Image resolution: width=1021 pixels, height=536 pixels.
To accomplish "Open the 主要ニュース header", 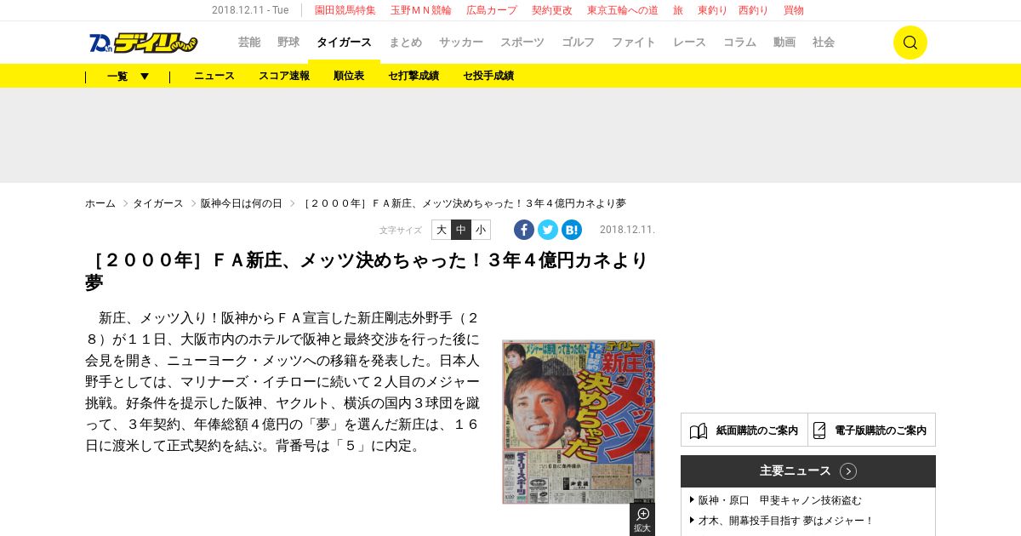I will click(x=808, y=471).
